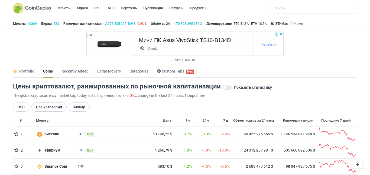
Task: Click the Binance Coin icon
Action: pos(40,167)
